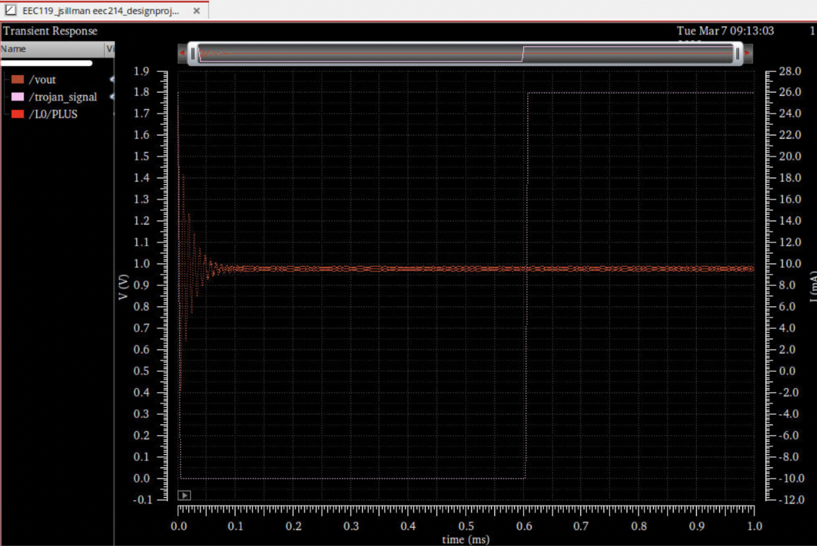
Task: Click the left handle of the zoom slider
Action: pos(193,54)
